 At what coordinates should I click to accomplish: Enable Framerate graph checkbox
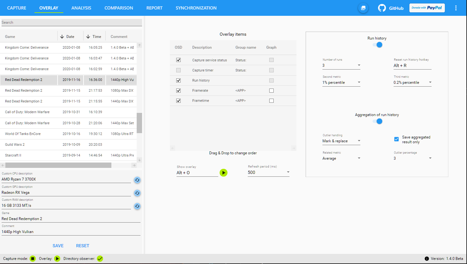pyautogui.click(x=271, y=90)
